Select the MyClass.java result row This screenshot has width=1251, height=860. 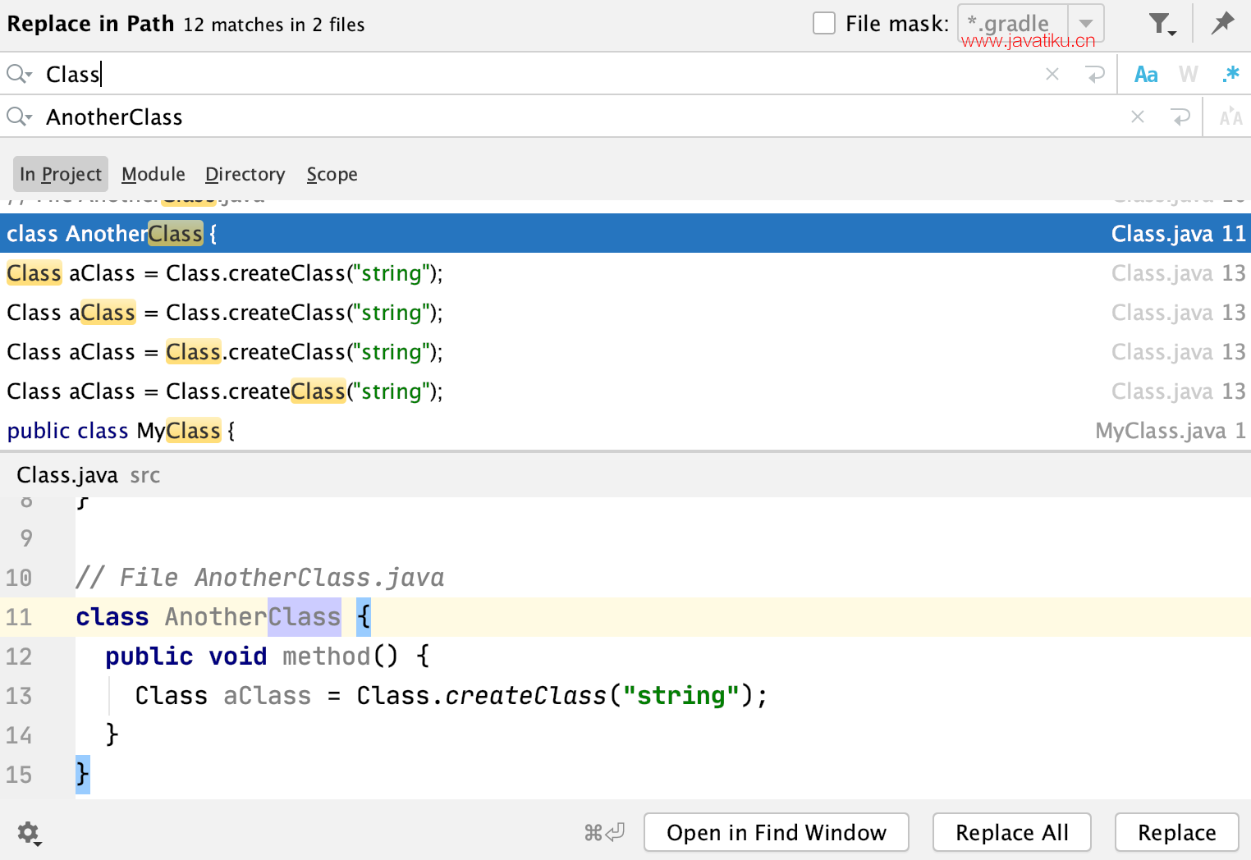pos(624,431)
